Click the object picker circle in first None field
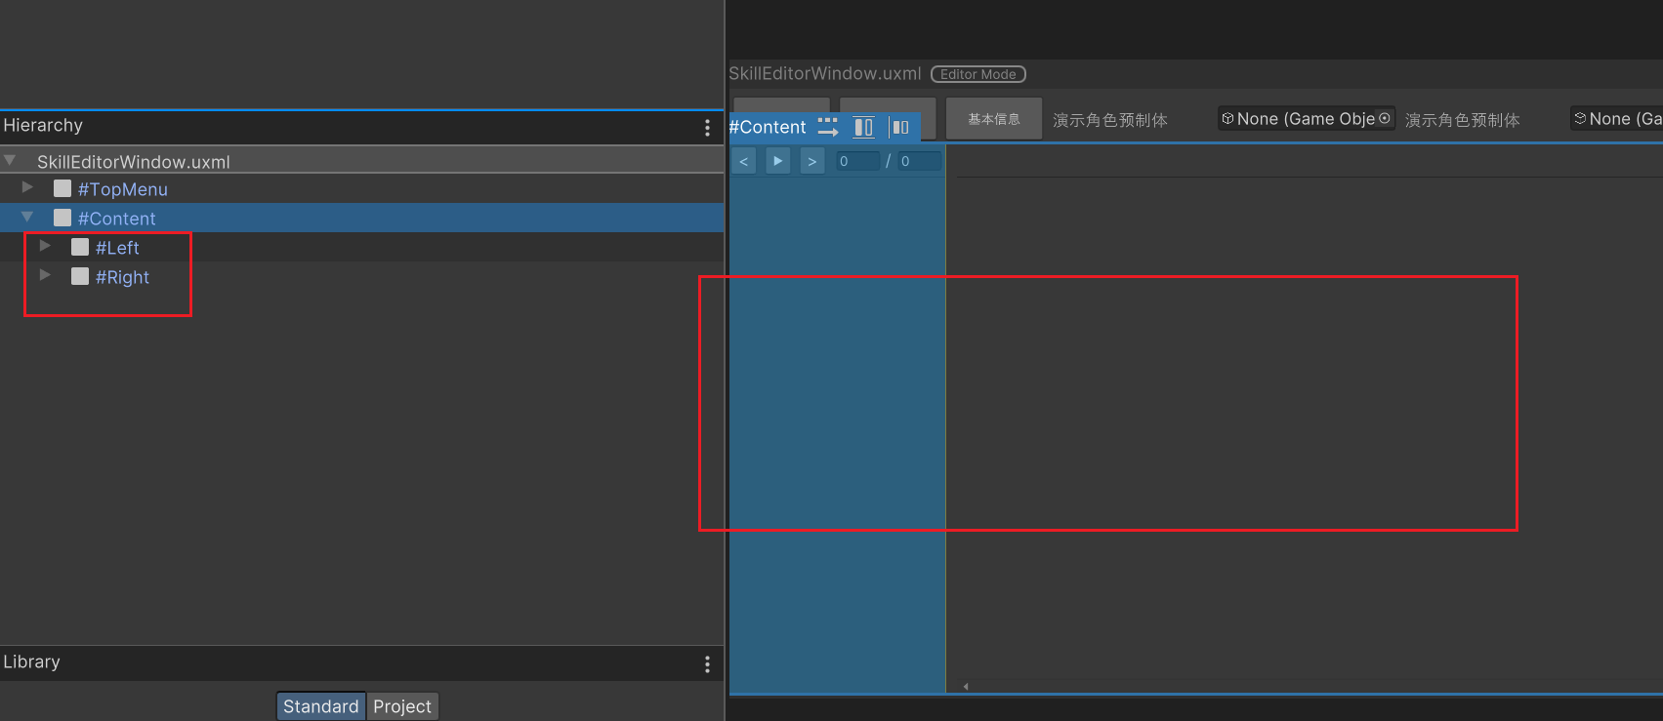 (x=1384, y=119)
